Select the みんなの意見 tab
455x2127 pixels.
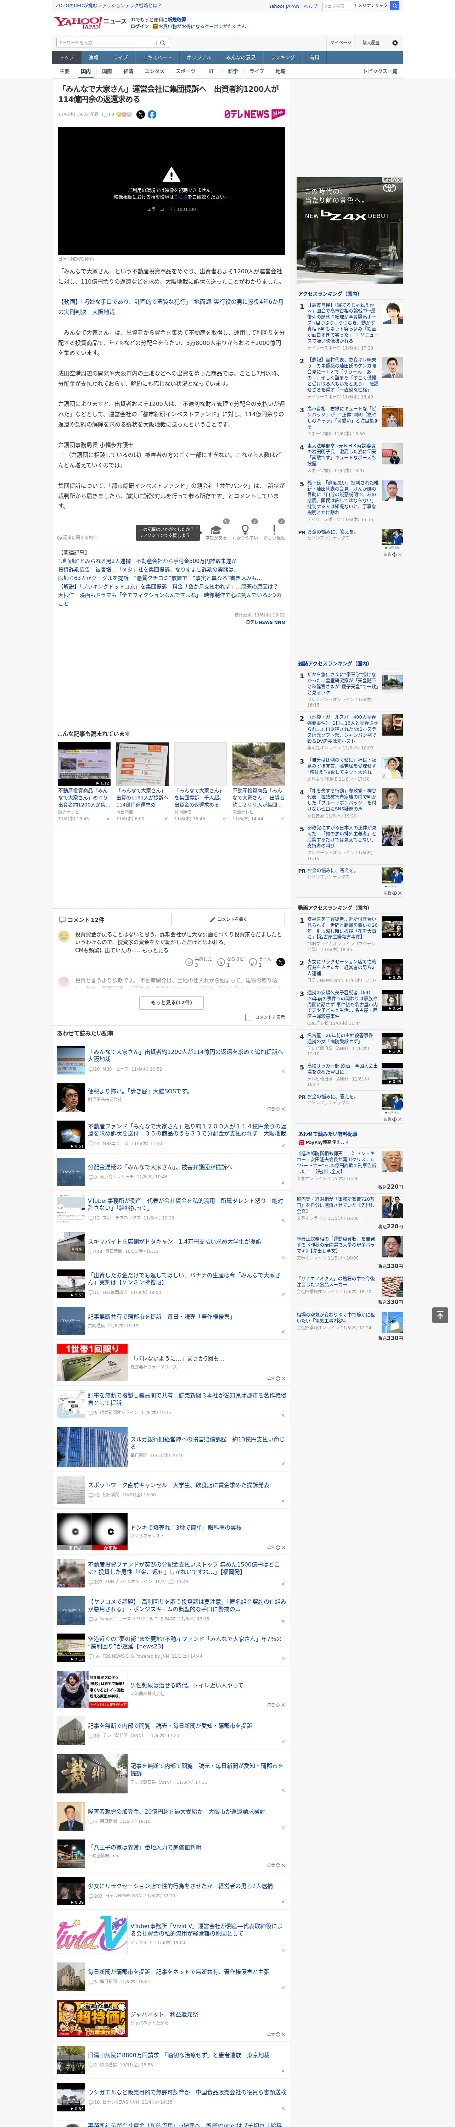click(x=241, y=58)
